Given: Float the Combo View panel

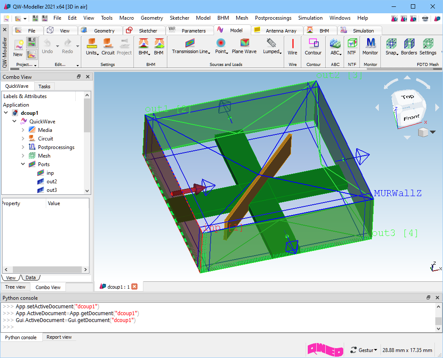Looking at the screenshot, I should point(79,77).
